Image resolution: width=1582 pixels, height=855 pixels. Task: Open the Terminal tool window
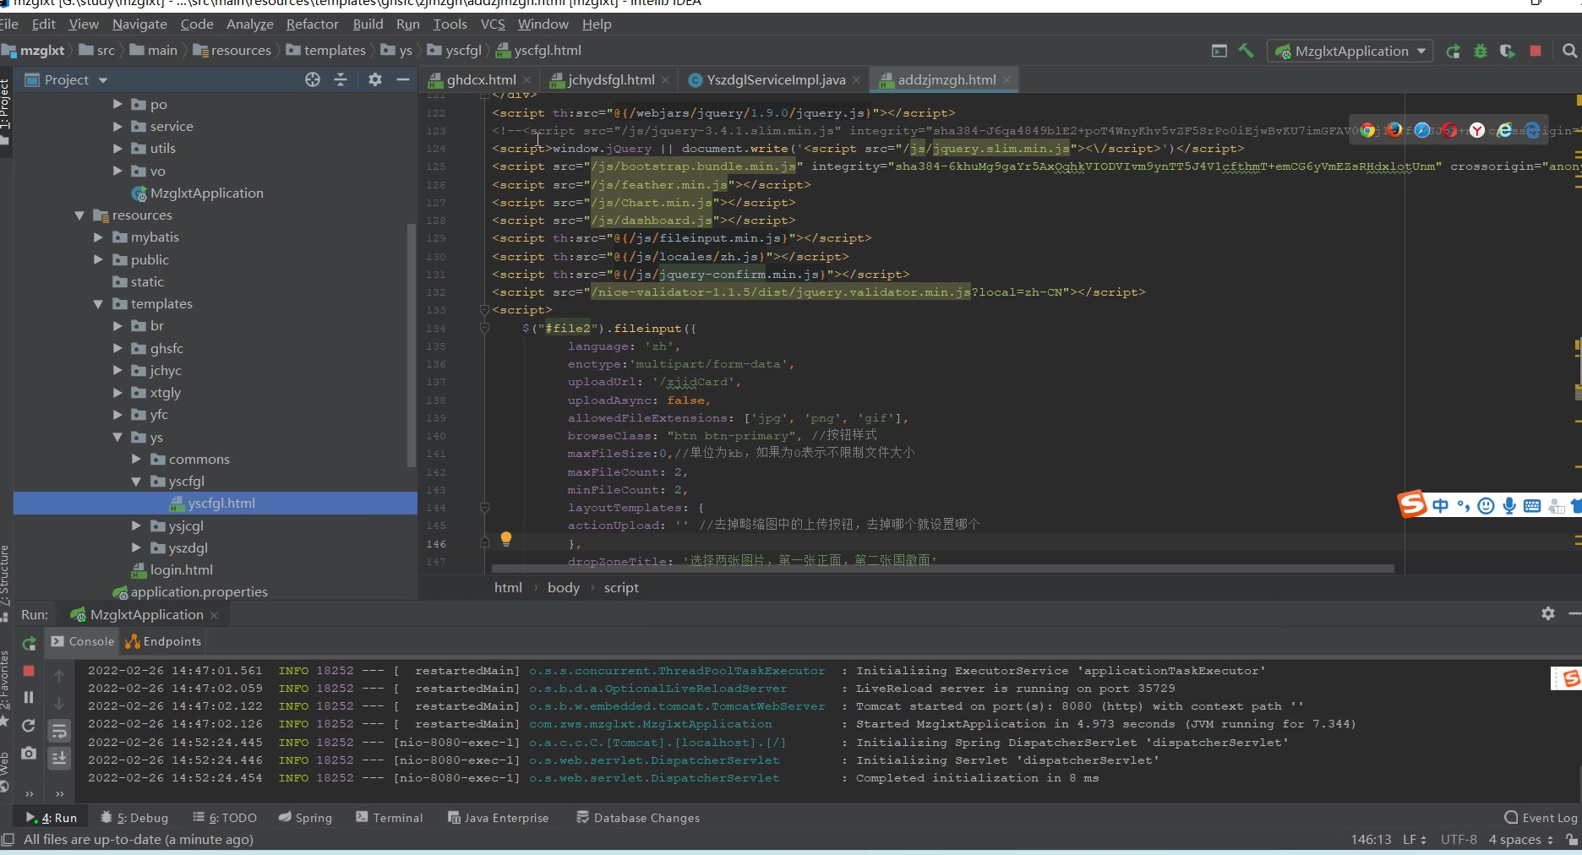[390, 817]
